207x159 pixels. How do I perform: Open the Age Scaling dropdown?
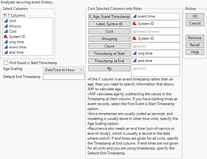coord(64,70)
